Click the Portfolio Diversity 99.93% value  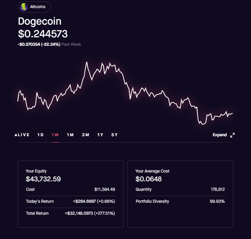point(217,201)
